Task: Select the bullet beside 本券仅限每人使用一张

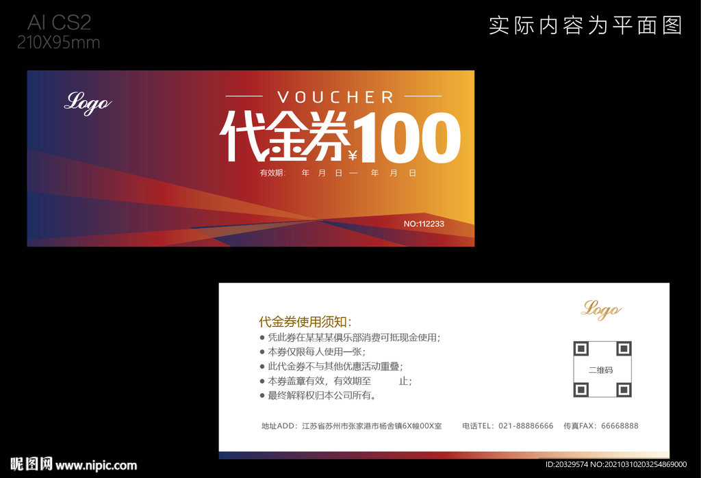Action: 261,352
